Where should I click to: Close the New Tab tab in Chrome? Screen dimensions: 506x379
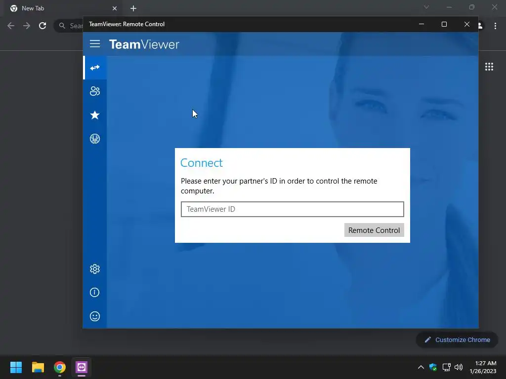tap(115, 8)
